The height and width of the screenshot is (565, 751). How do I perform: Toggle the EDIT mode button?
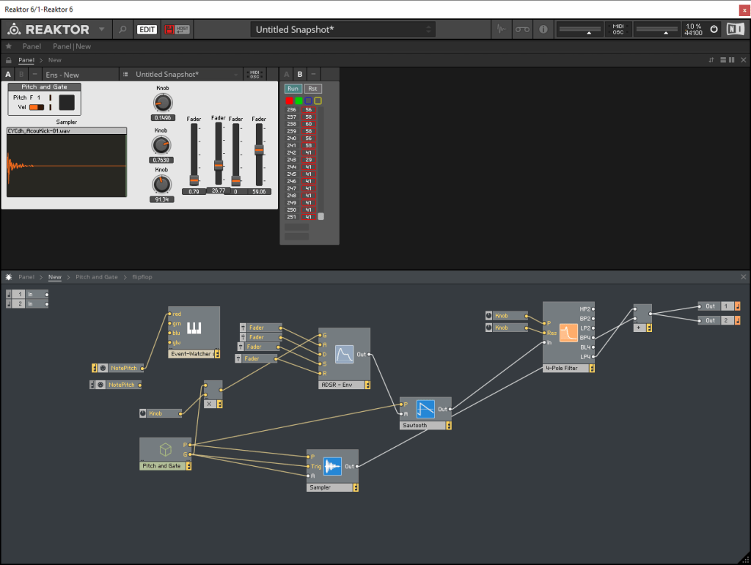coord(147,29)
